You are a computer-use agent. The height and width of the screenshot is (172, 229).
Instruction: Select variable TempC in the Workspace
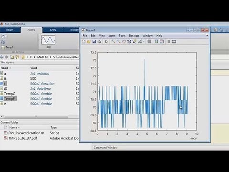pyautogui.click(x=10, y=94)
